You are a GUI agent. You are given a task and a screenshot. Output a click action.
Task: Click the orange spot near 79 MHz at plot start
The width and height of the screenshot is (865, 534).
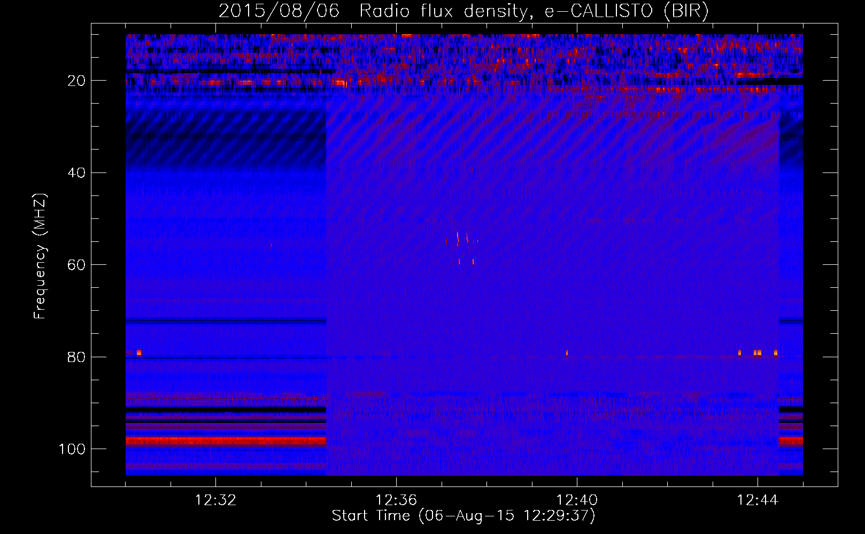[139, 352]
